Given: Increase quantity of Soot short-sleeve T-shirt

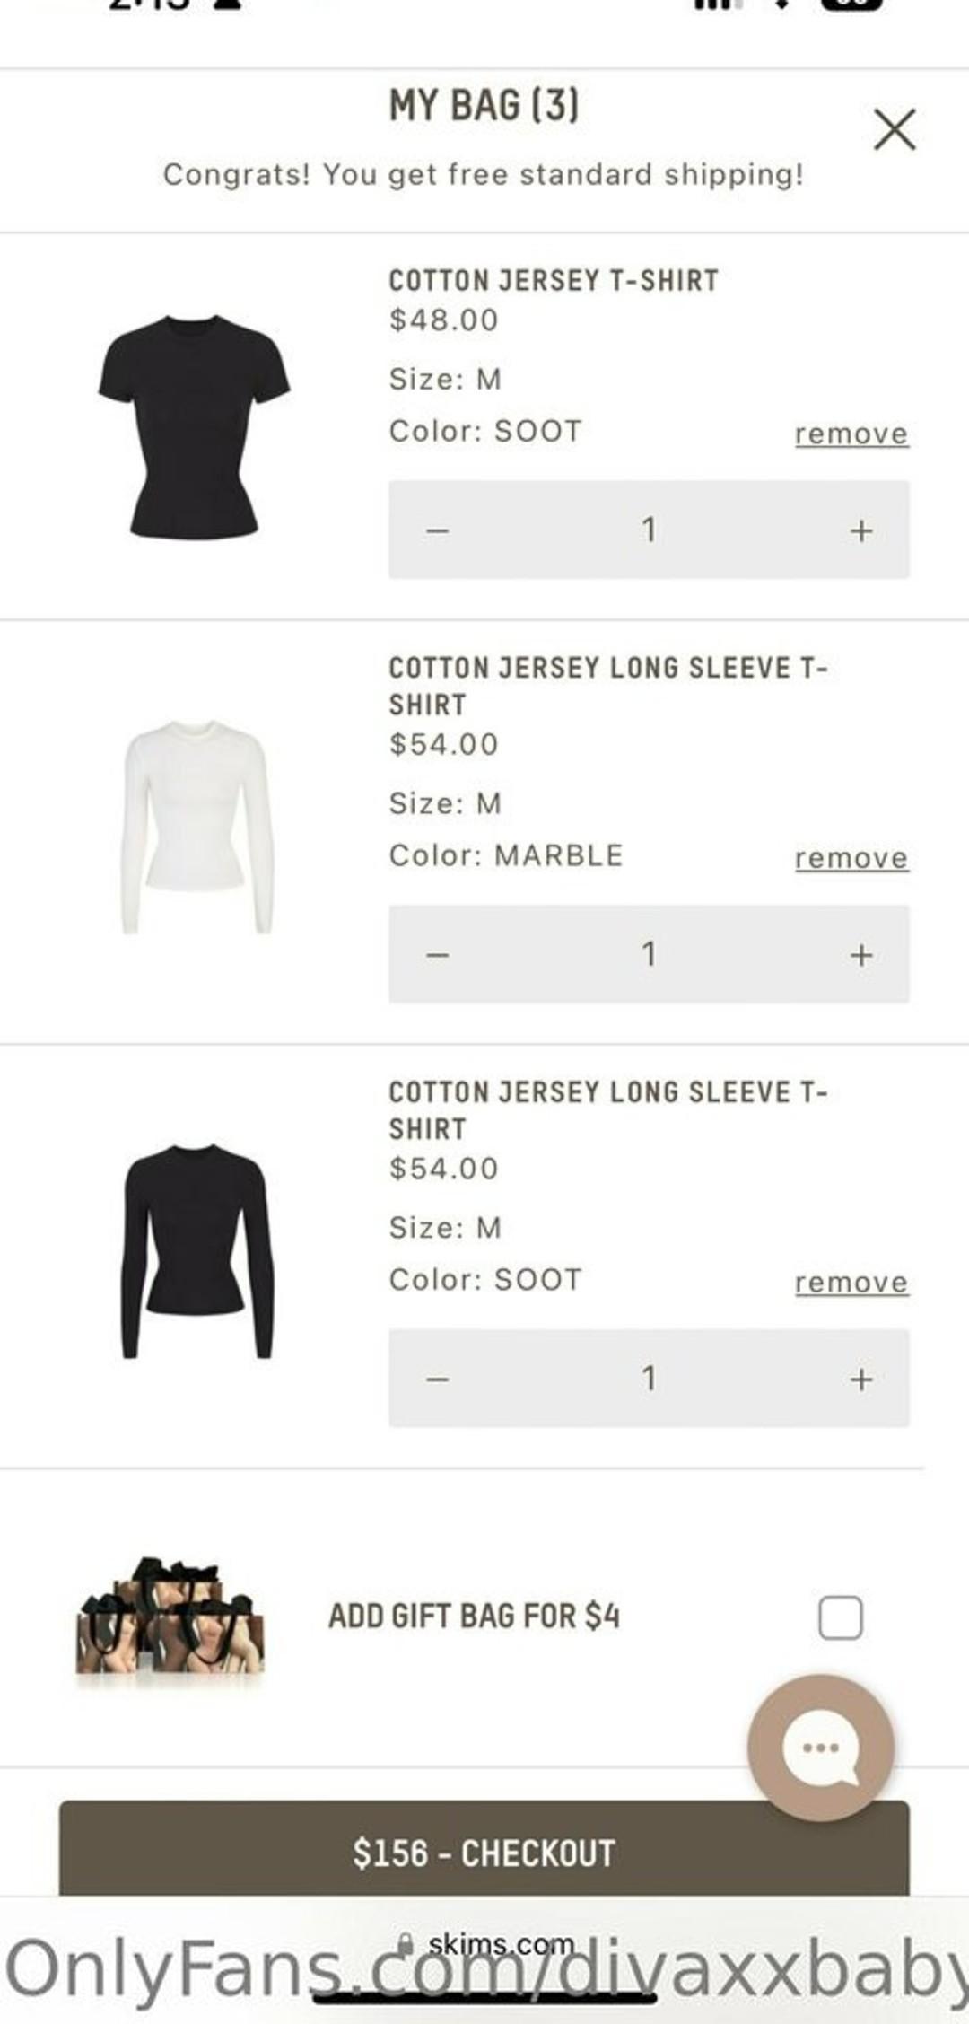Looking at the screenshot, I should (861, 530).
